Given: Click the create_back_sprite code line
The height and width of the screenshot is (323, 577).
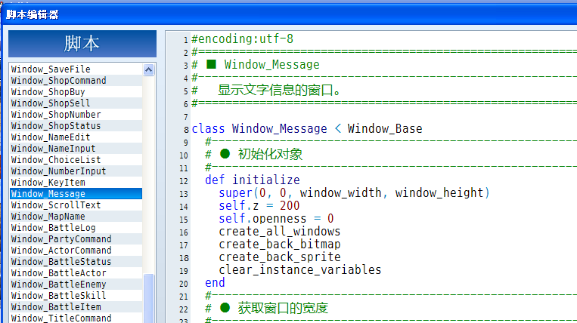Looking at the screenshot, I should click(279, 257).
